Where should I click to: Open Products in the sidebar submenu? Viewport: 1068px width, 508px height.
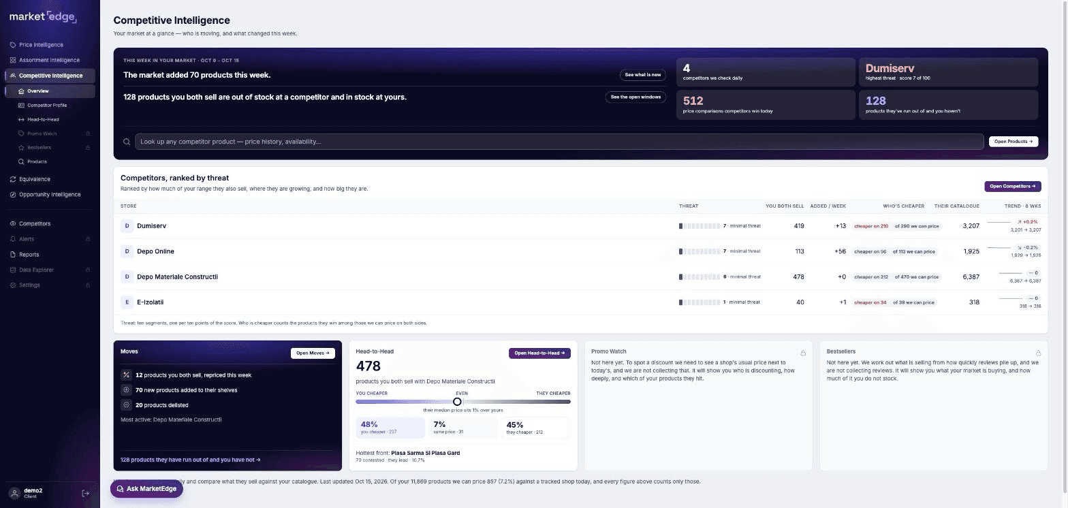pyautogui.click(x=50, y=162)
